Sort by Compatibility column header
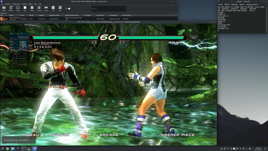 pyautogui.click(x=113, y=15)
